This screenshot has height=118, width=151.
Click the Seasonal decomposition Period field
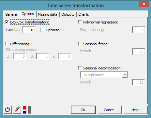[139, 82]
